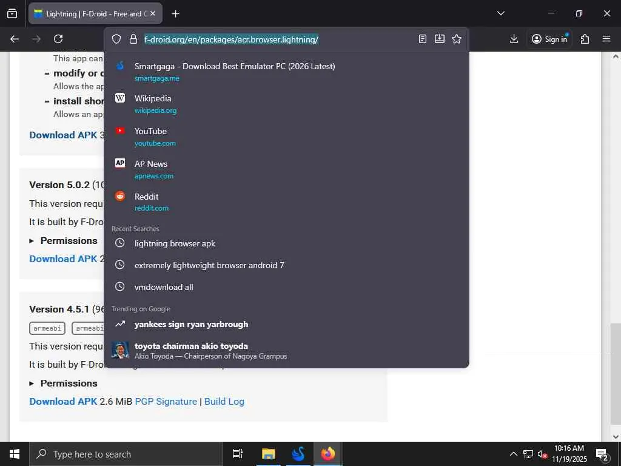Screen dimensions: 621x466
Task: Bookmark this page with the star icon
Action: (457, 39)
